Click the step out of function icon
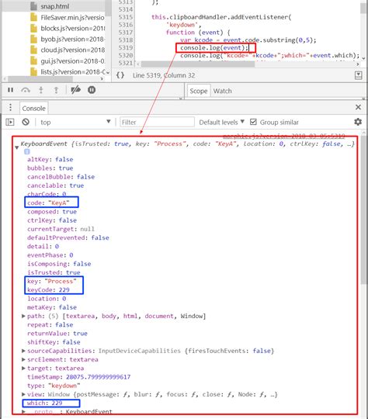This screenshot has width=368, height=419. pyautogui.click(x=56, y=90)
